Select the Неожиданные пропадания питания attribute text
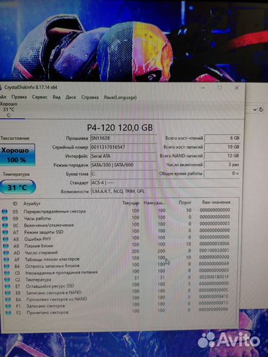The image size is (268, 357). [x=62, y=272]
